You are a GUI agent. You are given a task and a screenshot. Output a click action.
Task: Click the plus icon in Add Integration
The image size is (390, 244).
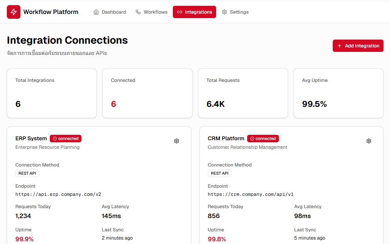339,46
